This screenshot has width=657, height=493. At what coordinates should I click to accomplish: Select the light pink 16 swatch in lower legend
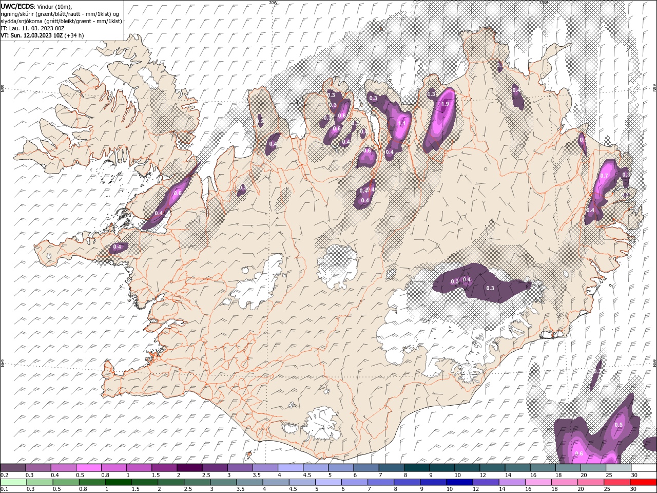[x=538, y=482]
